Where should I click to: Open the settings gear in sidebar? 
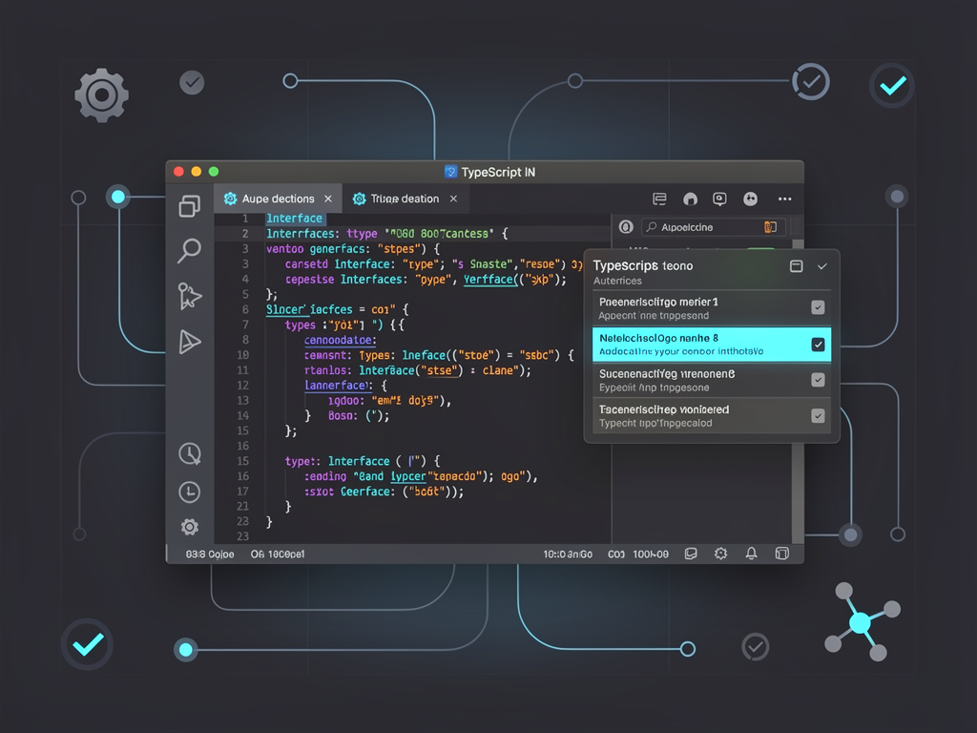point(190,527)
